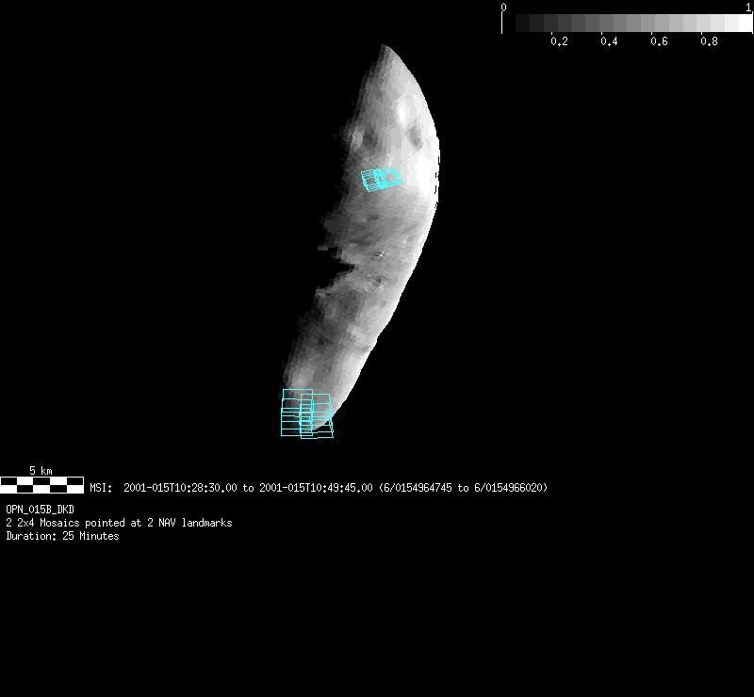Click the bright crater near the asteroid top
The image size is (754, 697).
click(x=405, y=114)
